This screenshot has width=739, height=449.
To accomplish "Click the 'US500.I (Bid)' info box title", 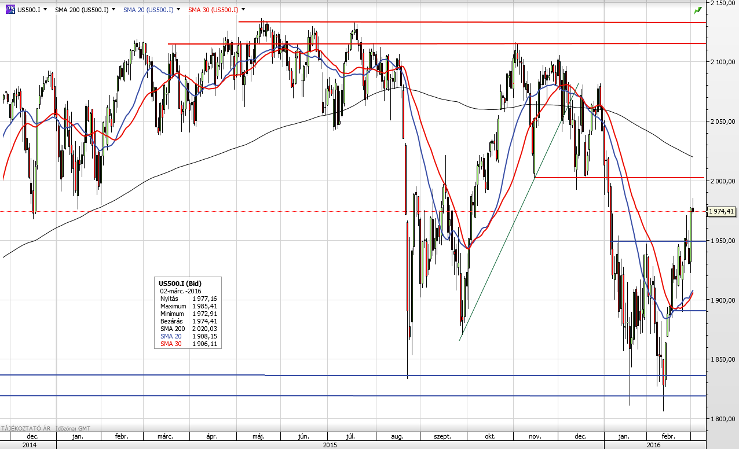I will click(181, 283).
